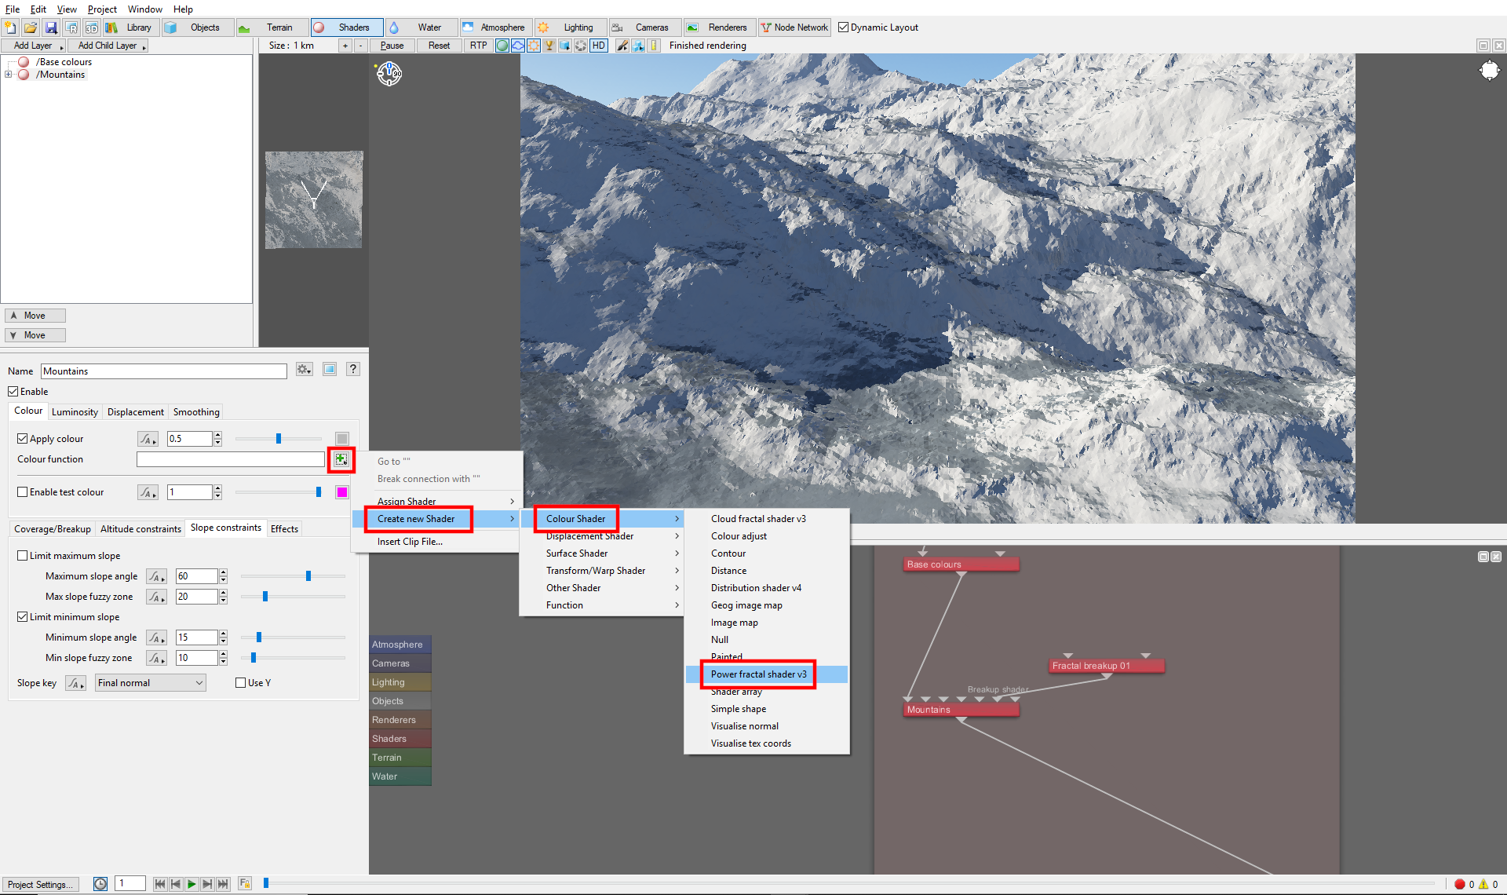1507x895 pixels.
Task: Click the RTP button
Action: (x=479, y=46)
